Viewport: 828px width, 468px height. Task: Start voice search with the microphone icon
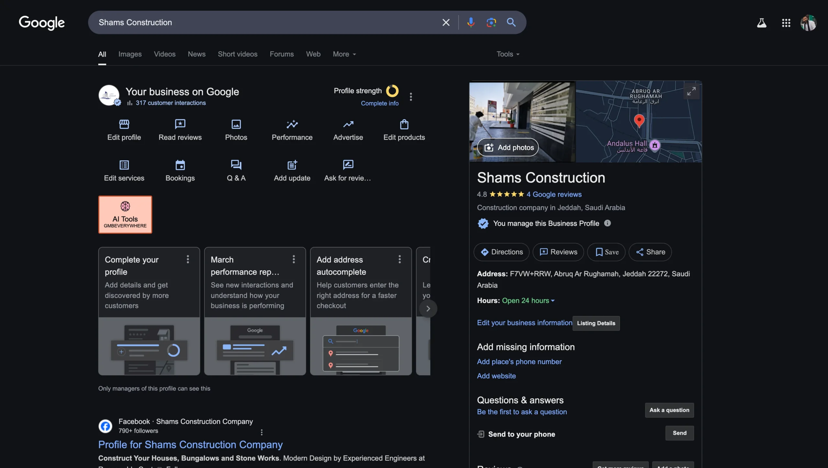471,22
